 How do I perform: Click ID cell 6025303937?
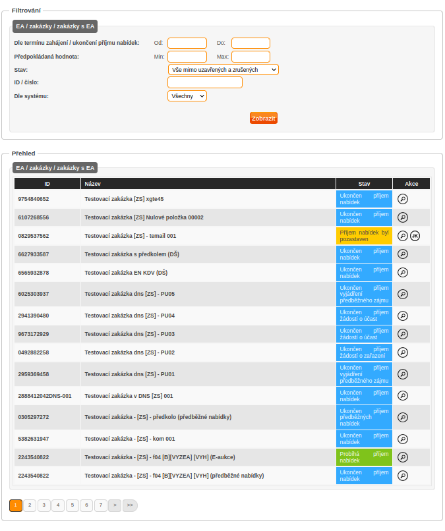point(47,294)
